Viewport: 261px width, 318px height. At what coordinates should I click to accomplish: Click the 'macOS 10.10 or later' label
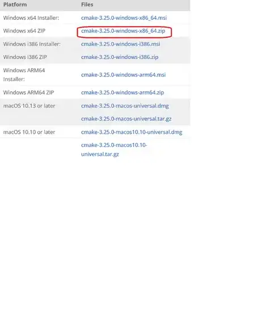point(30,132)
